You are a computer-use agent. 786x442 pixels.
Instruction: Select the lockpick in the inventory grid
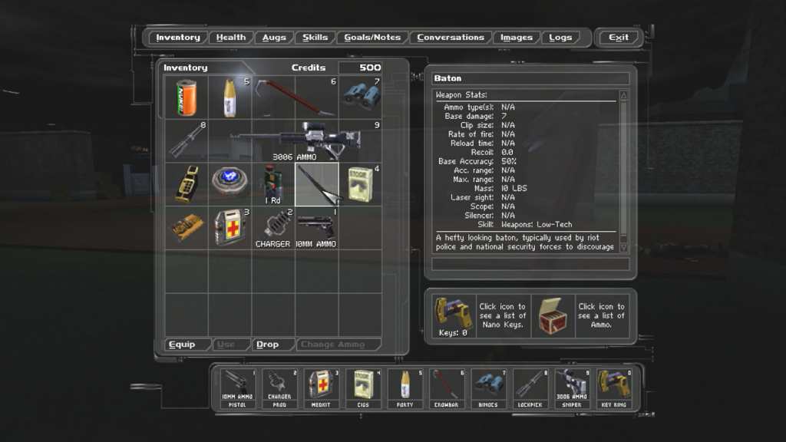pos(187,140)
